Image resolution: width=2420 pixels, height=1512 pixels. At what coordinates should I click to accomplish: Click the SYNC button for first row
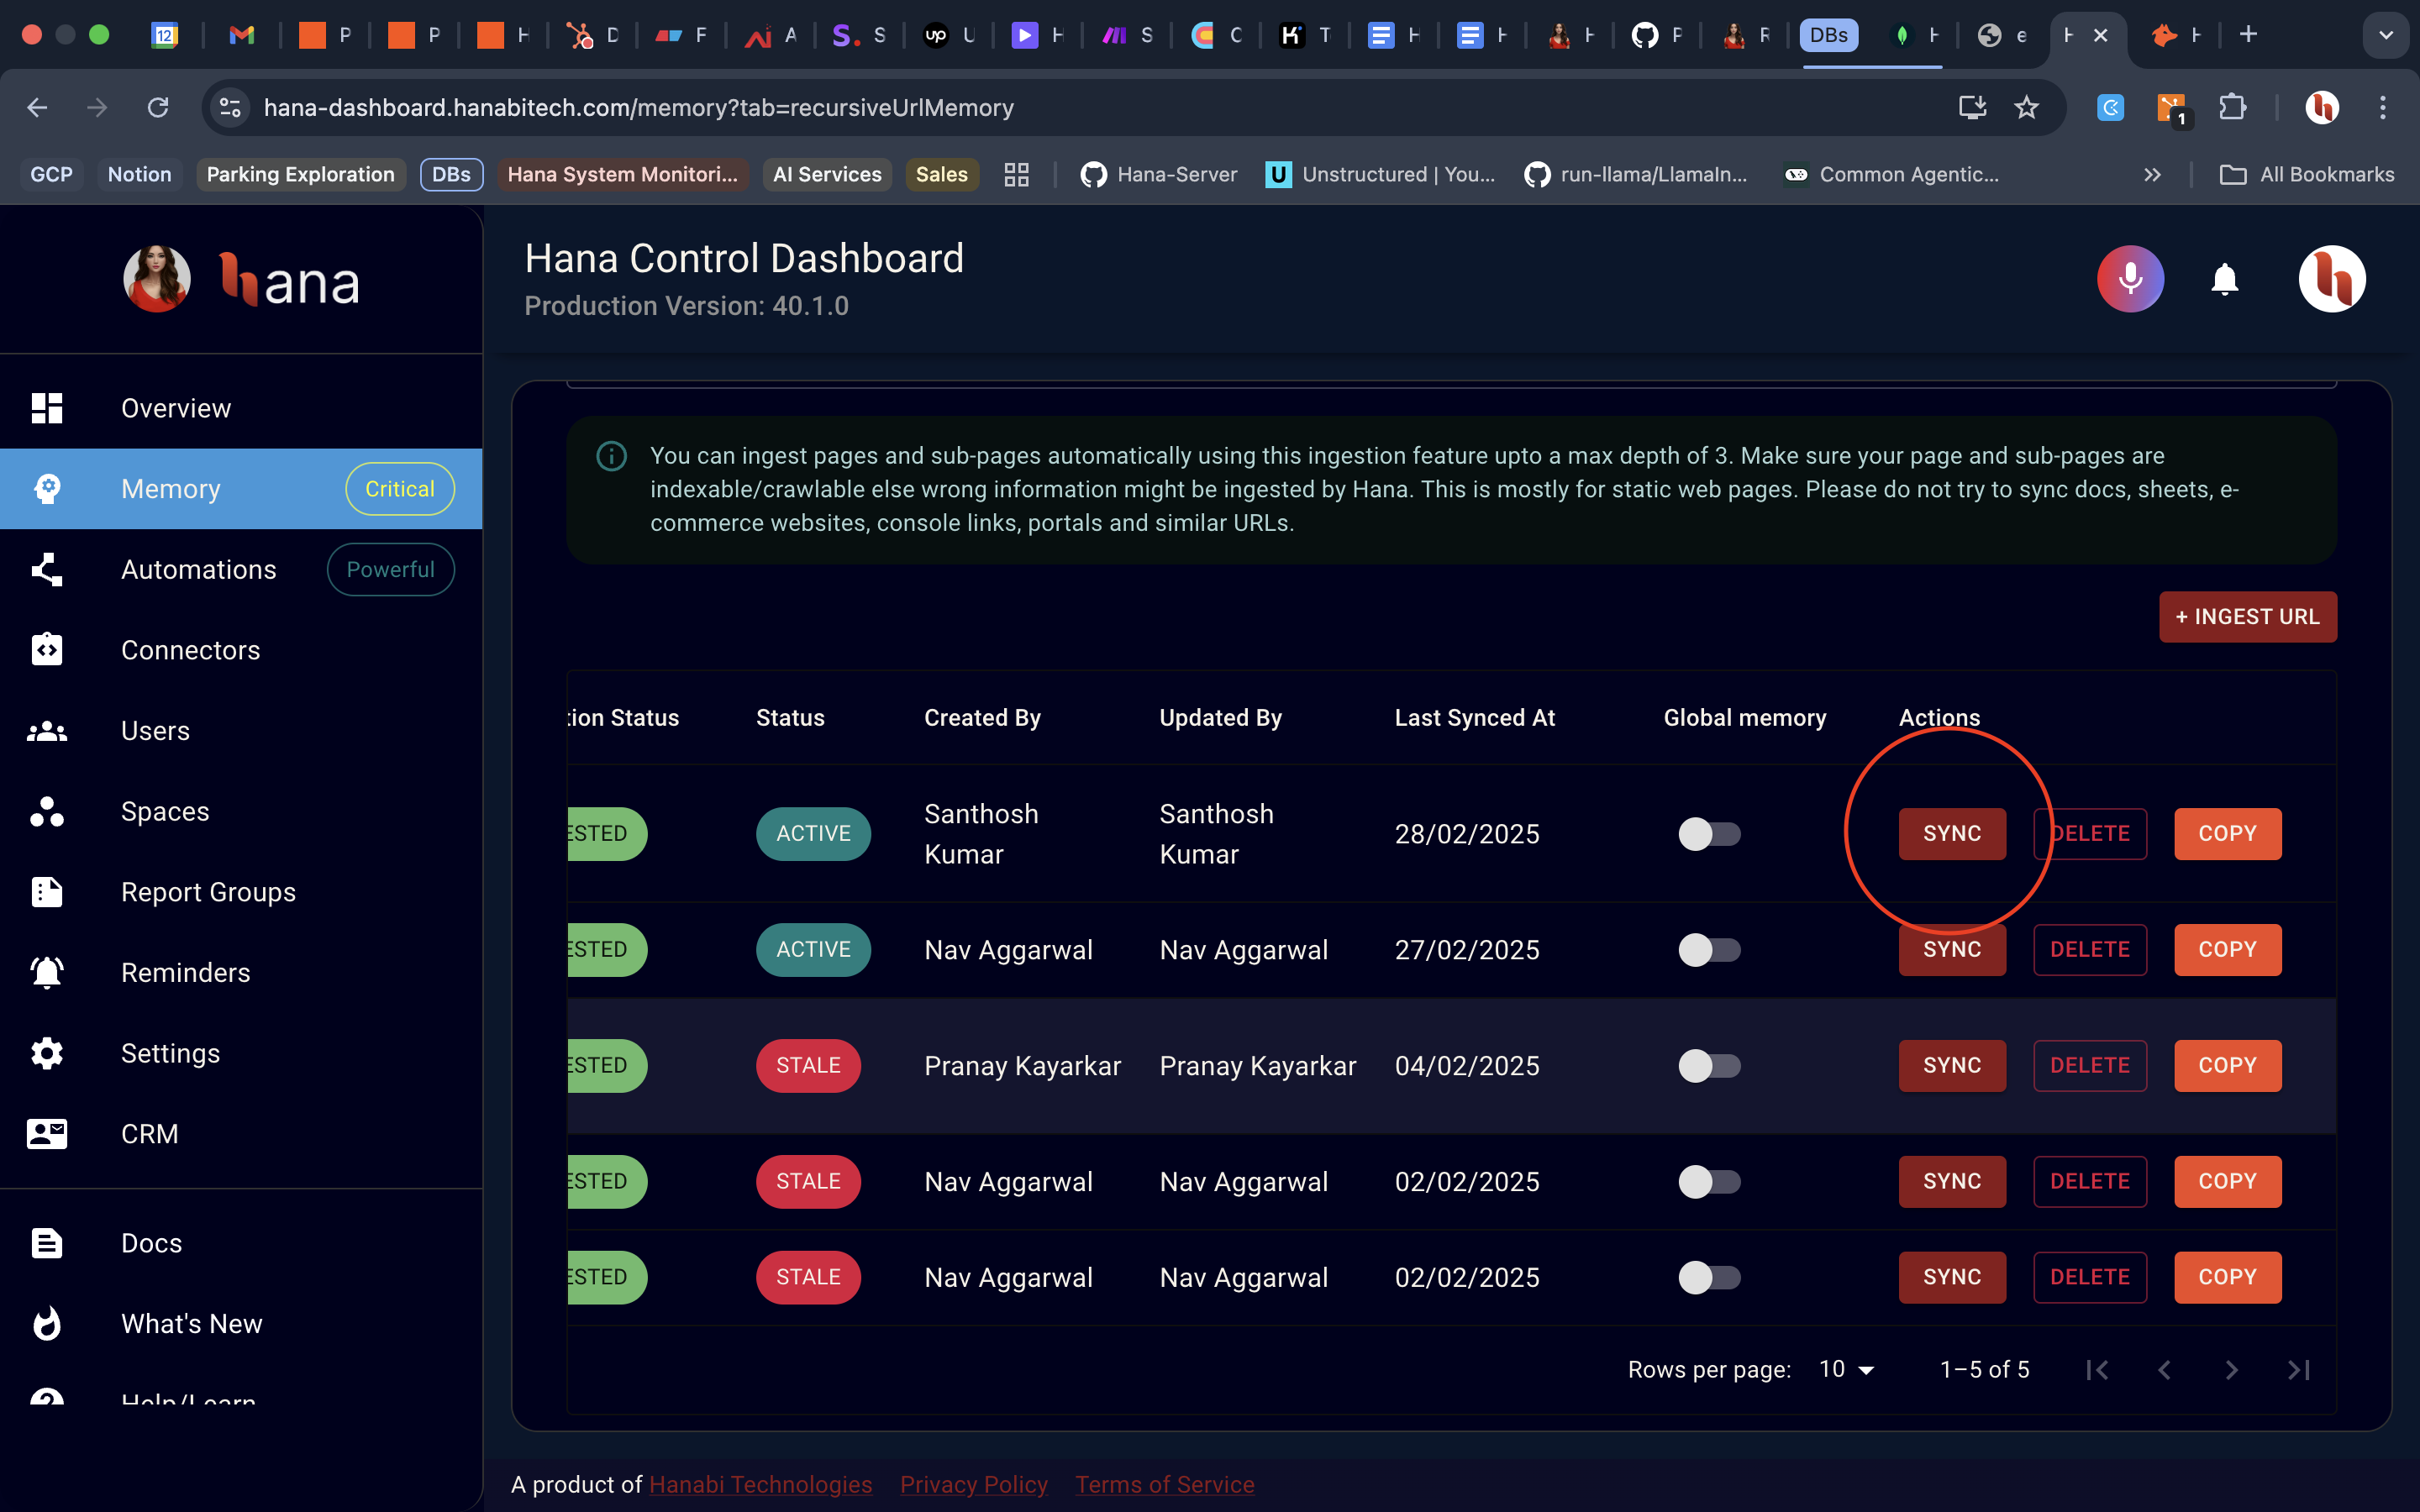pyautogui.click(x=1951, y=832)
